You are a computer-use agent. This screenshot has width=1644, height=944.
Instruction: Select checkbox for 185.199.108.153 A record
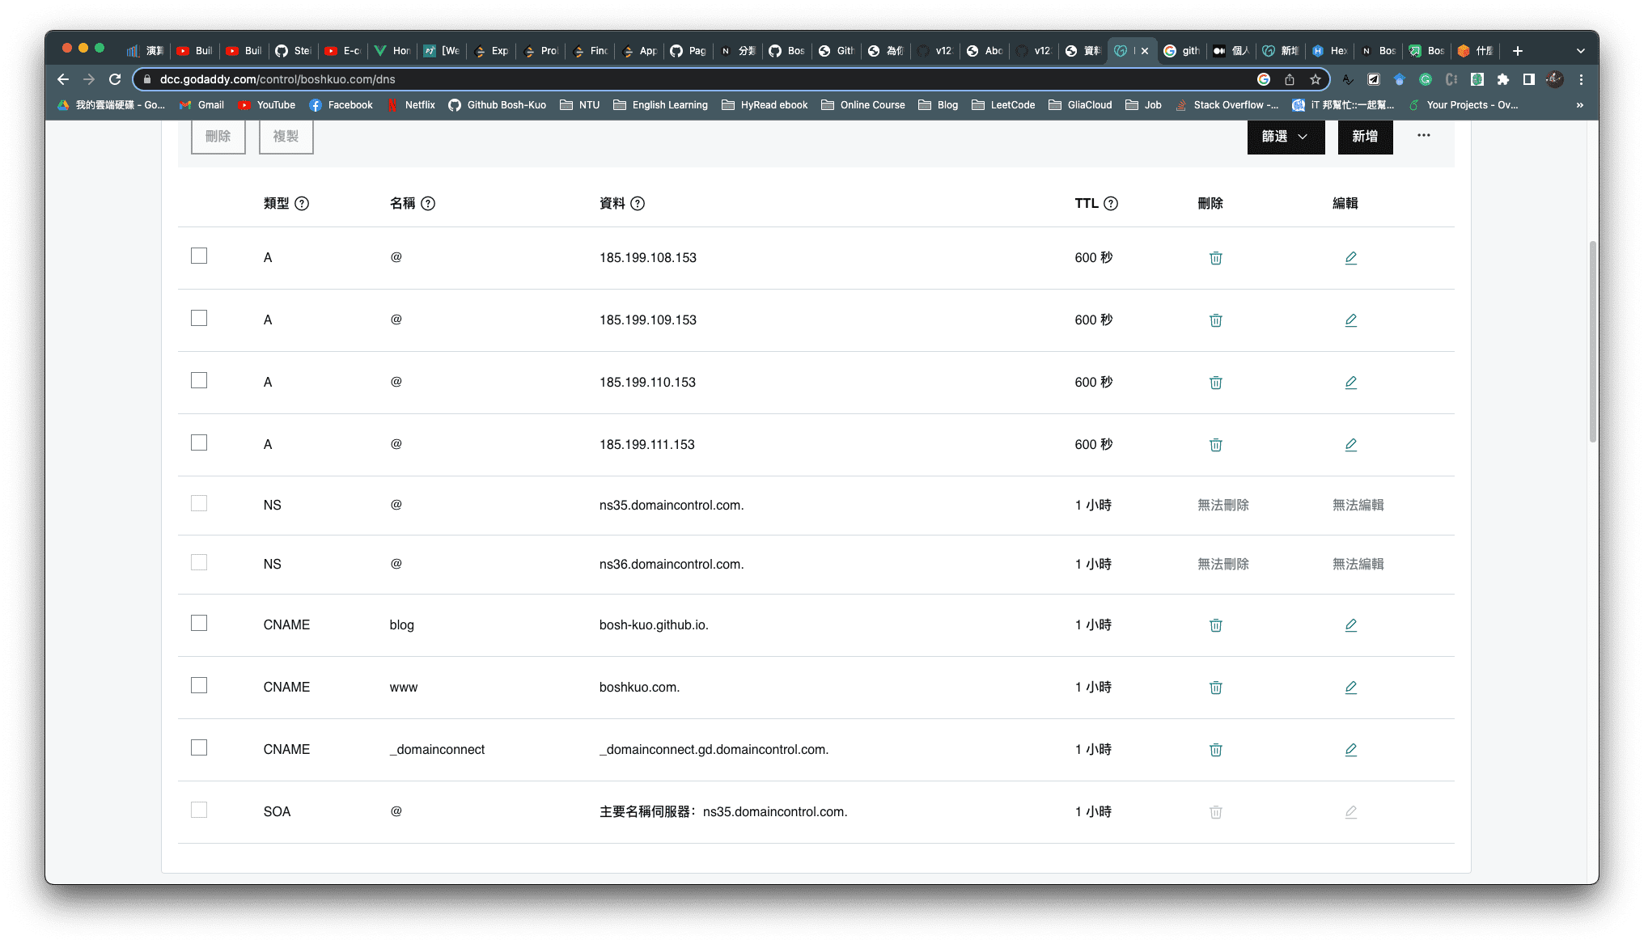[x=199, y=256]
